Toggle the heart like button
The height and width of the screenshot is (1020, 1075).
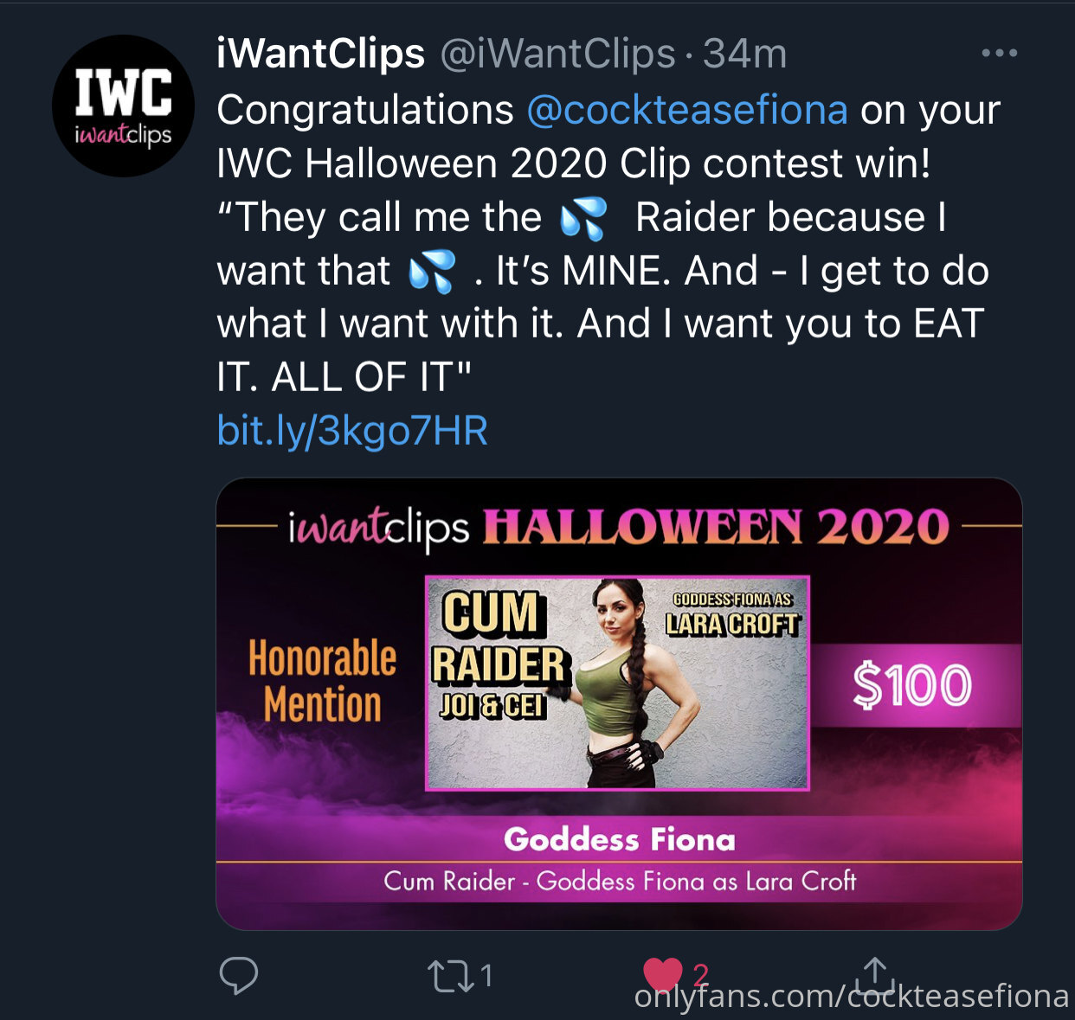pos(663,976)
